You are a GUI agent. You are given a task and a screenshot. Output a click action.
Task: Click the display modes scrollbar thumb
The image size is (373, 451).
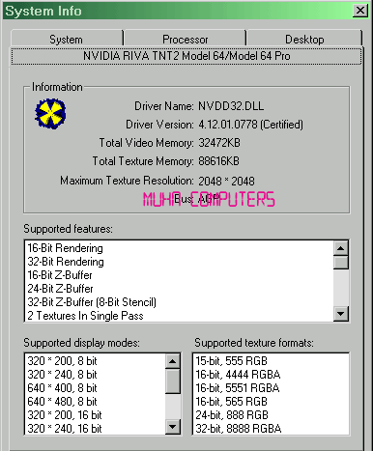pyautogui.click(x=173, y=381)
